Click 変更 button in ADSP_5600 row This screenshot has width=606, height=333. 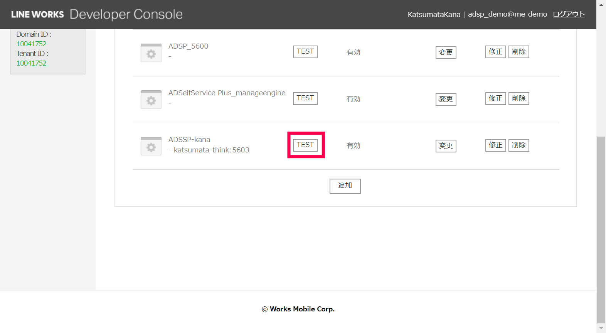pyautogui.click(x=446, y=52)
